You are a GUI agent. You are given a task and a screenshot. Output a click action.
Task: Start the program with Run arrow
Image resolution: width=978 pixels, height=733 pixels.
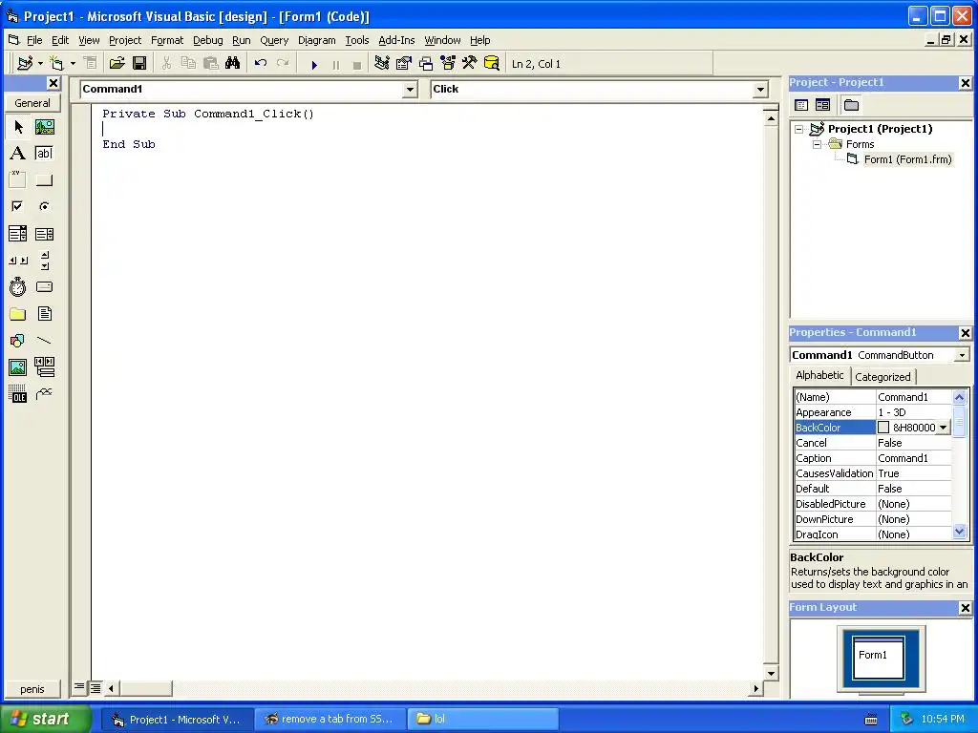pyautogui.click(x=314, y=64)
